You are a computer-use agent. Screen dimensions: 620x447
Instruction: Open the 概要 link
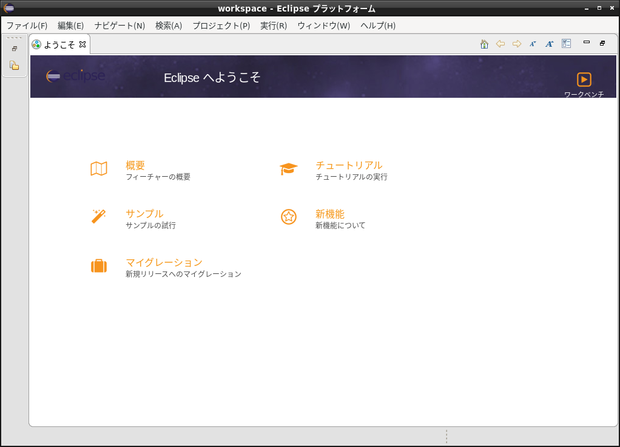(135, 165)
